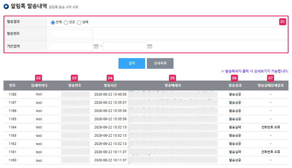The image size is (292, 168).
Task: Click the 업체아이디 column header
Action: coord(39,86)
